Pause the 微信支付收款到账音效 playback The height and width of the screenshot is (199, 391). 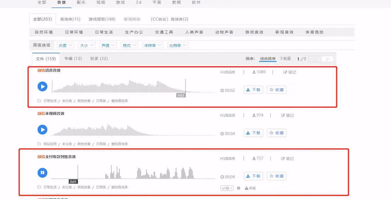pyautogui.click(x=42, y=173)
